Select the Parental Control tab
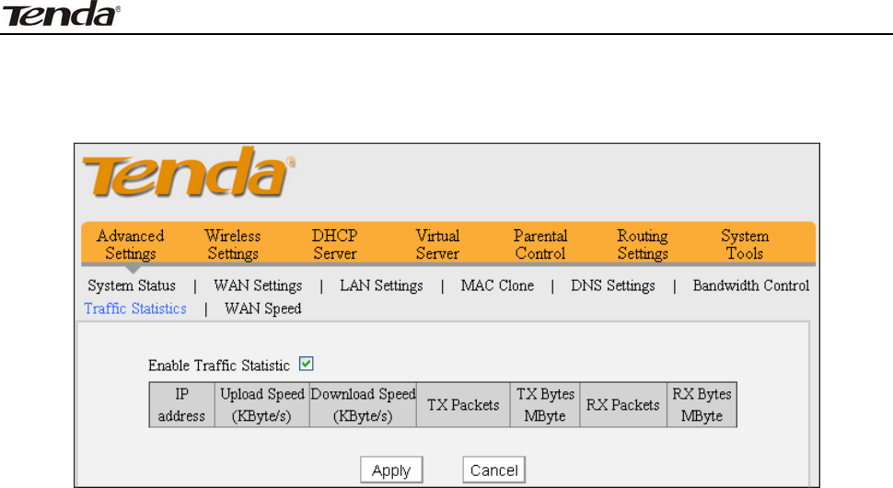 pos(540,244)
